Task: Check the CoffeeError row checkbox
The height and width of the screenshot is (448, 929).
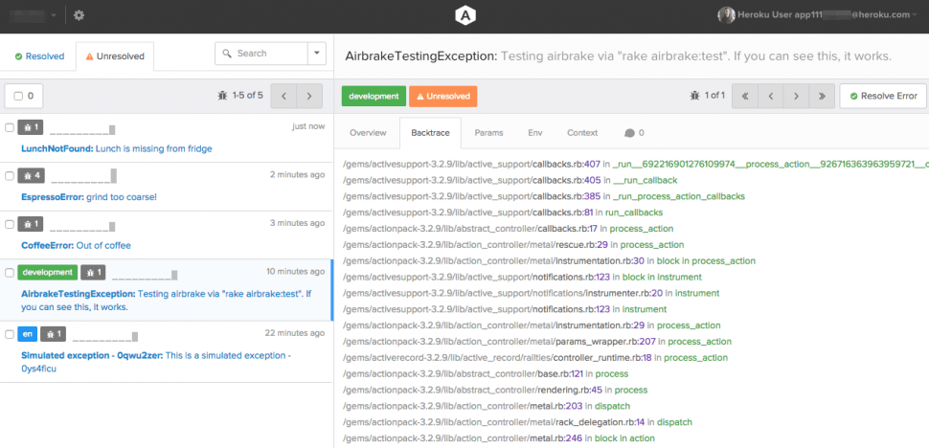Action: (x=9, y=224)
